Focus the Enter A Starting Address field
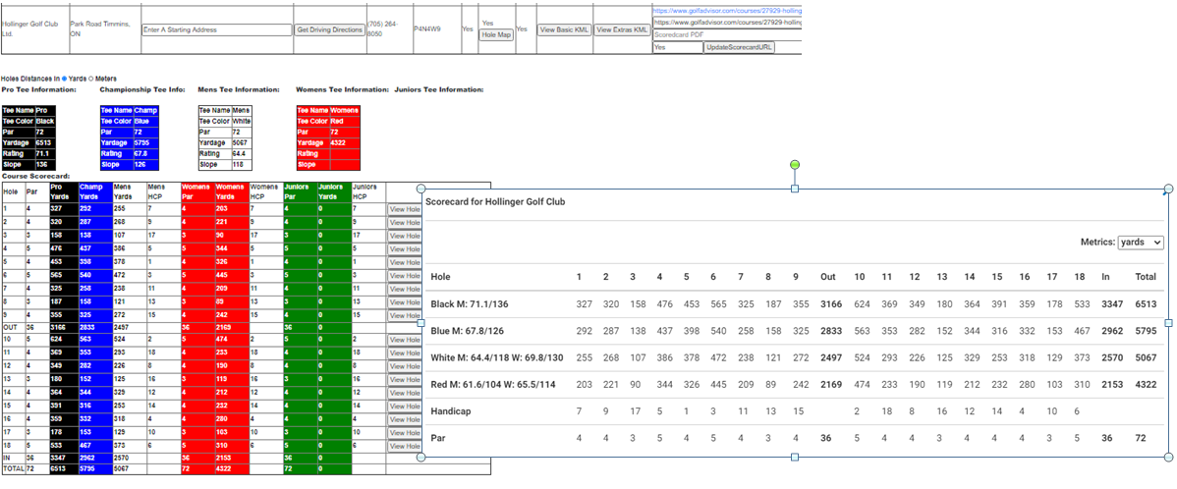 tap(216, 30)
